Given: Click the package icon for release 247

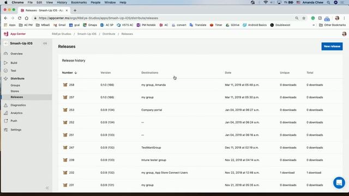Looking at the screenshot, I should (x=65, y=148).
